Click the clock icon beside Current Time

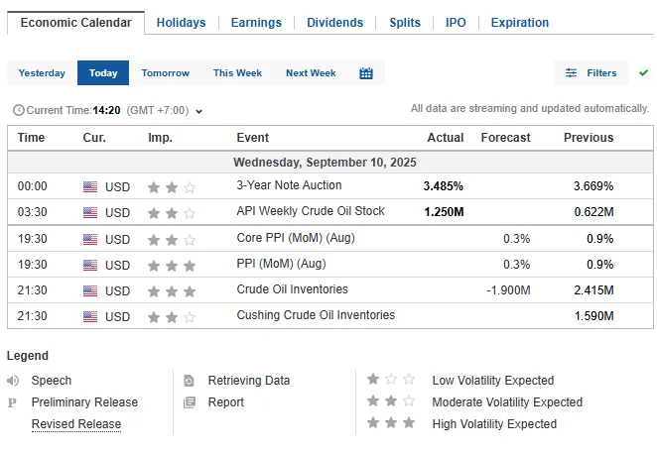click(19, 110)
